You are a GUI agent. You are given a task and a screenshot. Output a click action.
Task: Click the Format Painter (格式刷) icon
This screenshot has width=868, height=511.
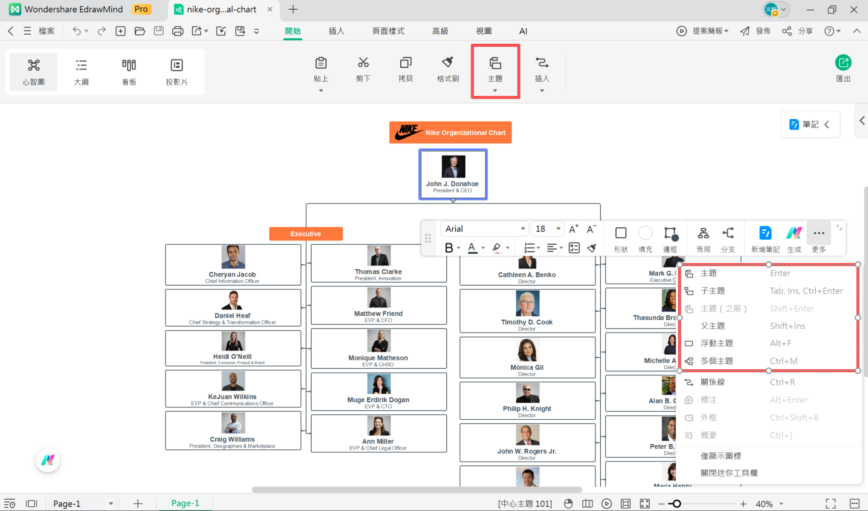click(447, 63)
